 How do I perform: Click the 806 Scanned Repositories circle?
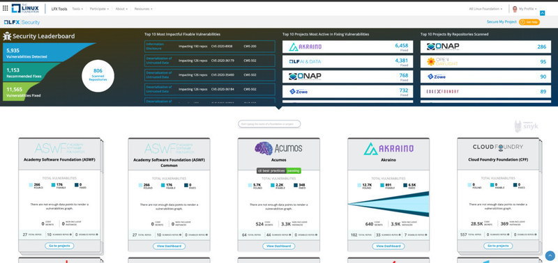coord(98,76)
